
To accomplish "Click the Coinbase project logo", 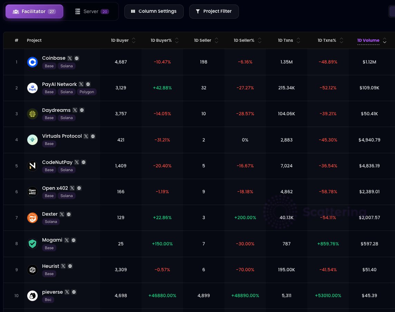I will click(32, 62).
